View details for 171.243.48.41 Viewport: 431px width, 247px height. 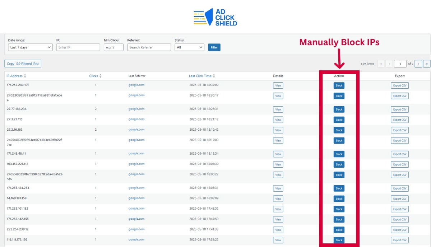click(278, 154)
